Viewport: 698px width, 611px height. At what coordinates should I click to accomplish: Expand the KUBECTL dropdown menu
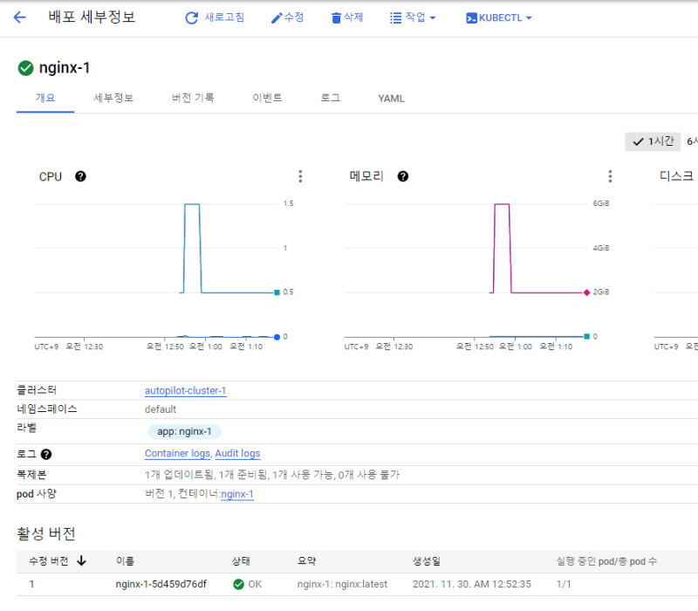point(498,17)
